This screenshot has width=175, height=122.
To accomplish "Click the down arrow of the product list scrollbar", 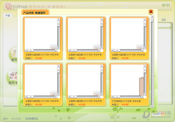I will click(152, 106).
